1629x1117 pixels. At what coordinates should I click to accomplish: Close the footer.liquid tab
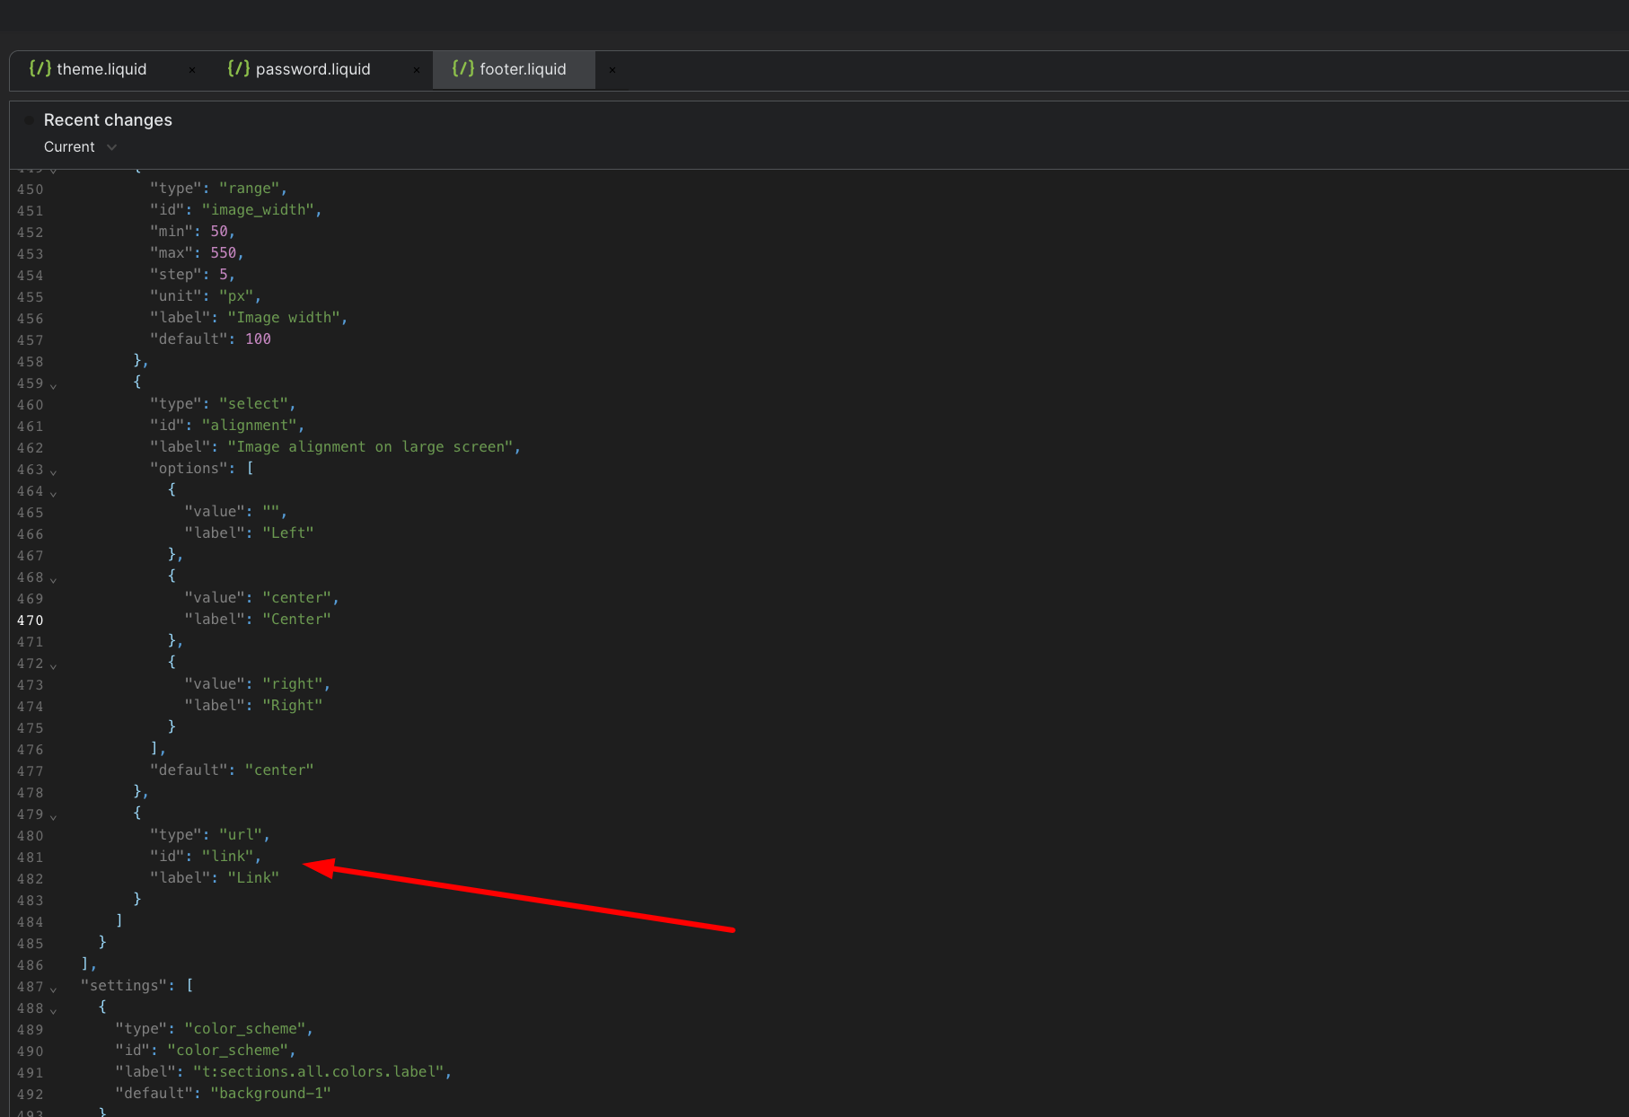[612, 70]
